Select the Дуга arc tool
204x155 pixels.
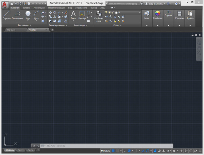[36, 15]
